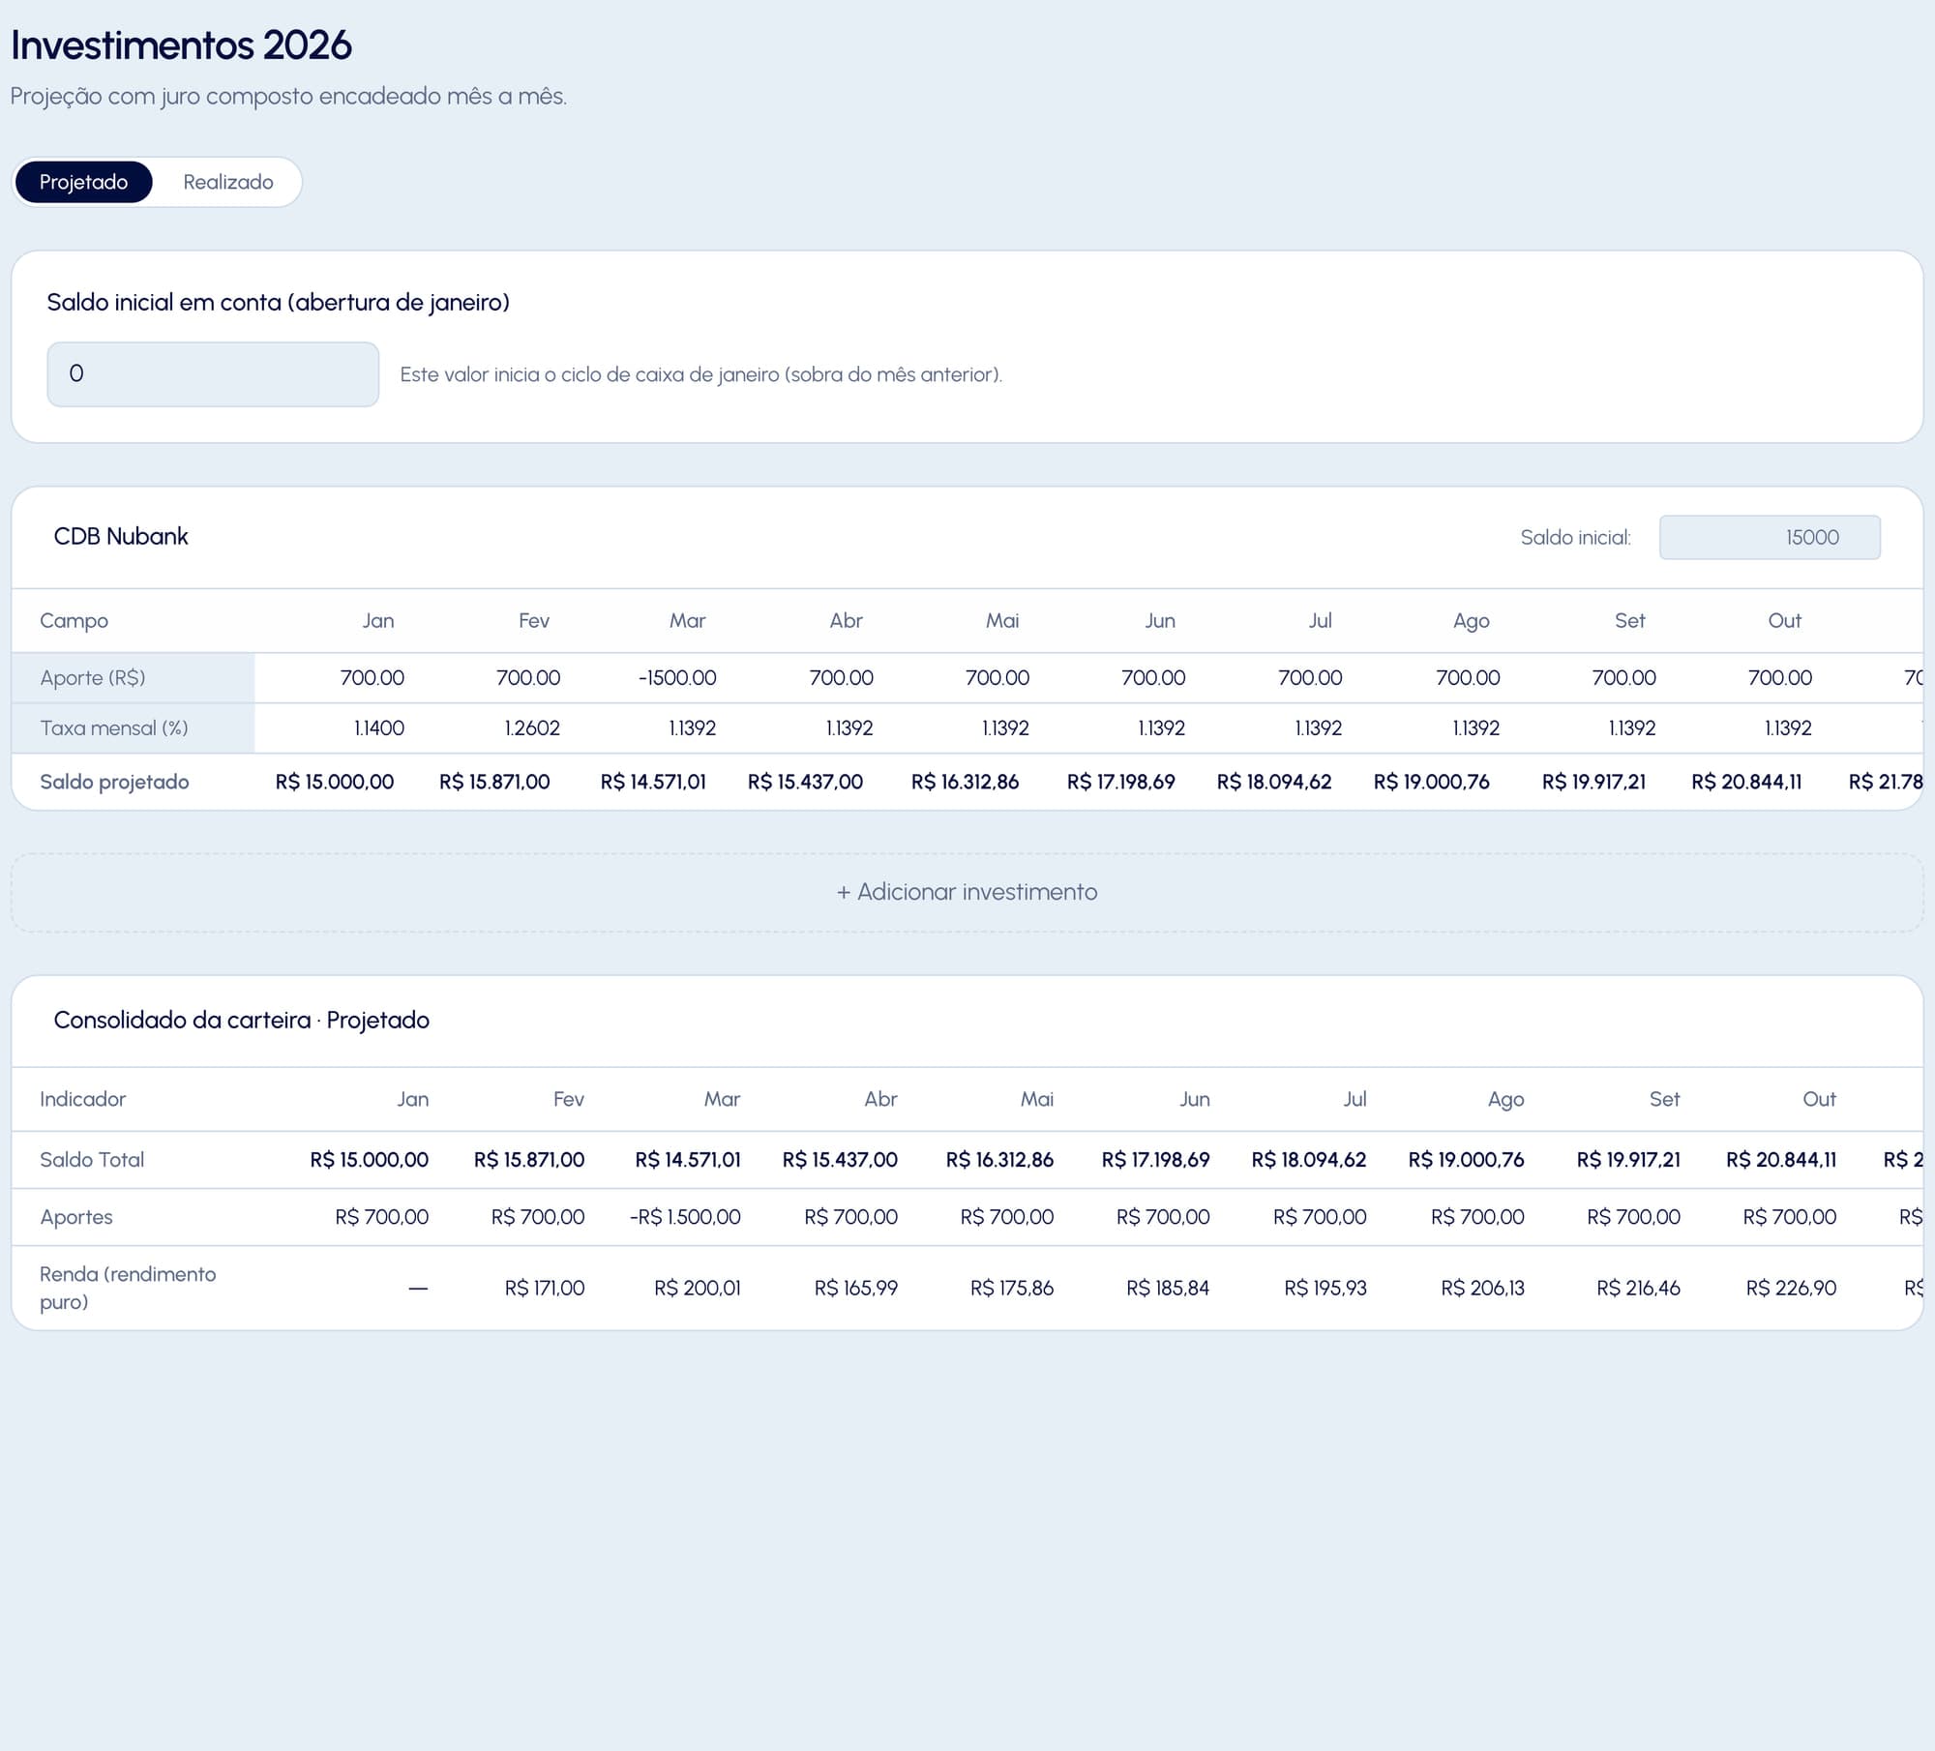
Task: Select Renda value R$ 175,86
Action: [1012, 1288]
